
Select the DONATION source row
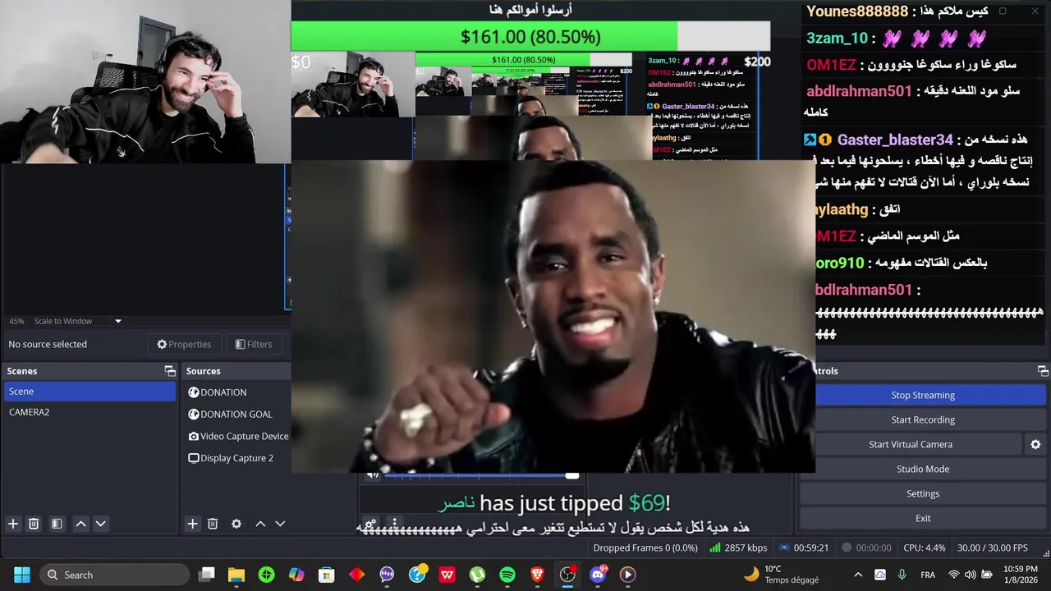tap(236, 392)
